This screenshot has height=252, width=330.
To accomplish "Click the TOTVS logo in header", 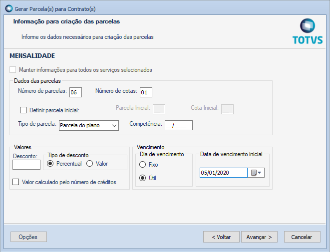I will 307,31.
